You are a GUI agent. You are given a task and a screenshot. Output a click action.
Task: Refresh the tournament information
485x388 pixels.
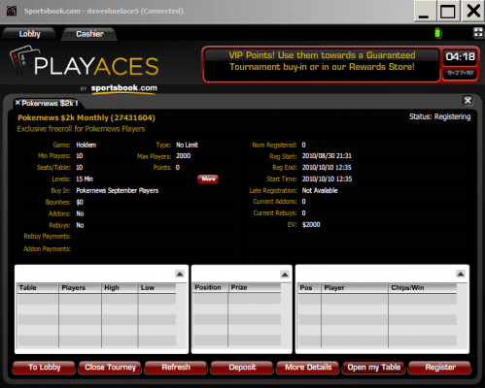pos(176,368)
